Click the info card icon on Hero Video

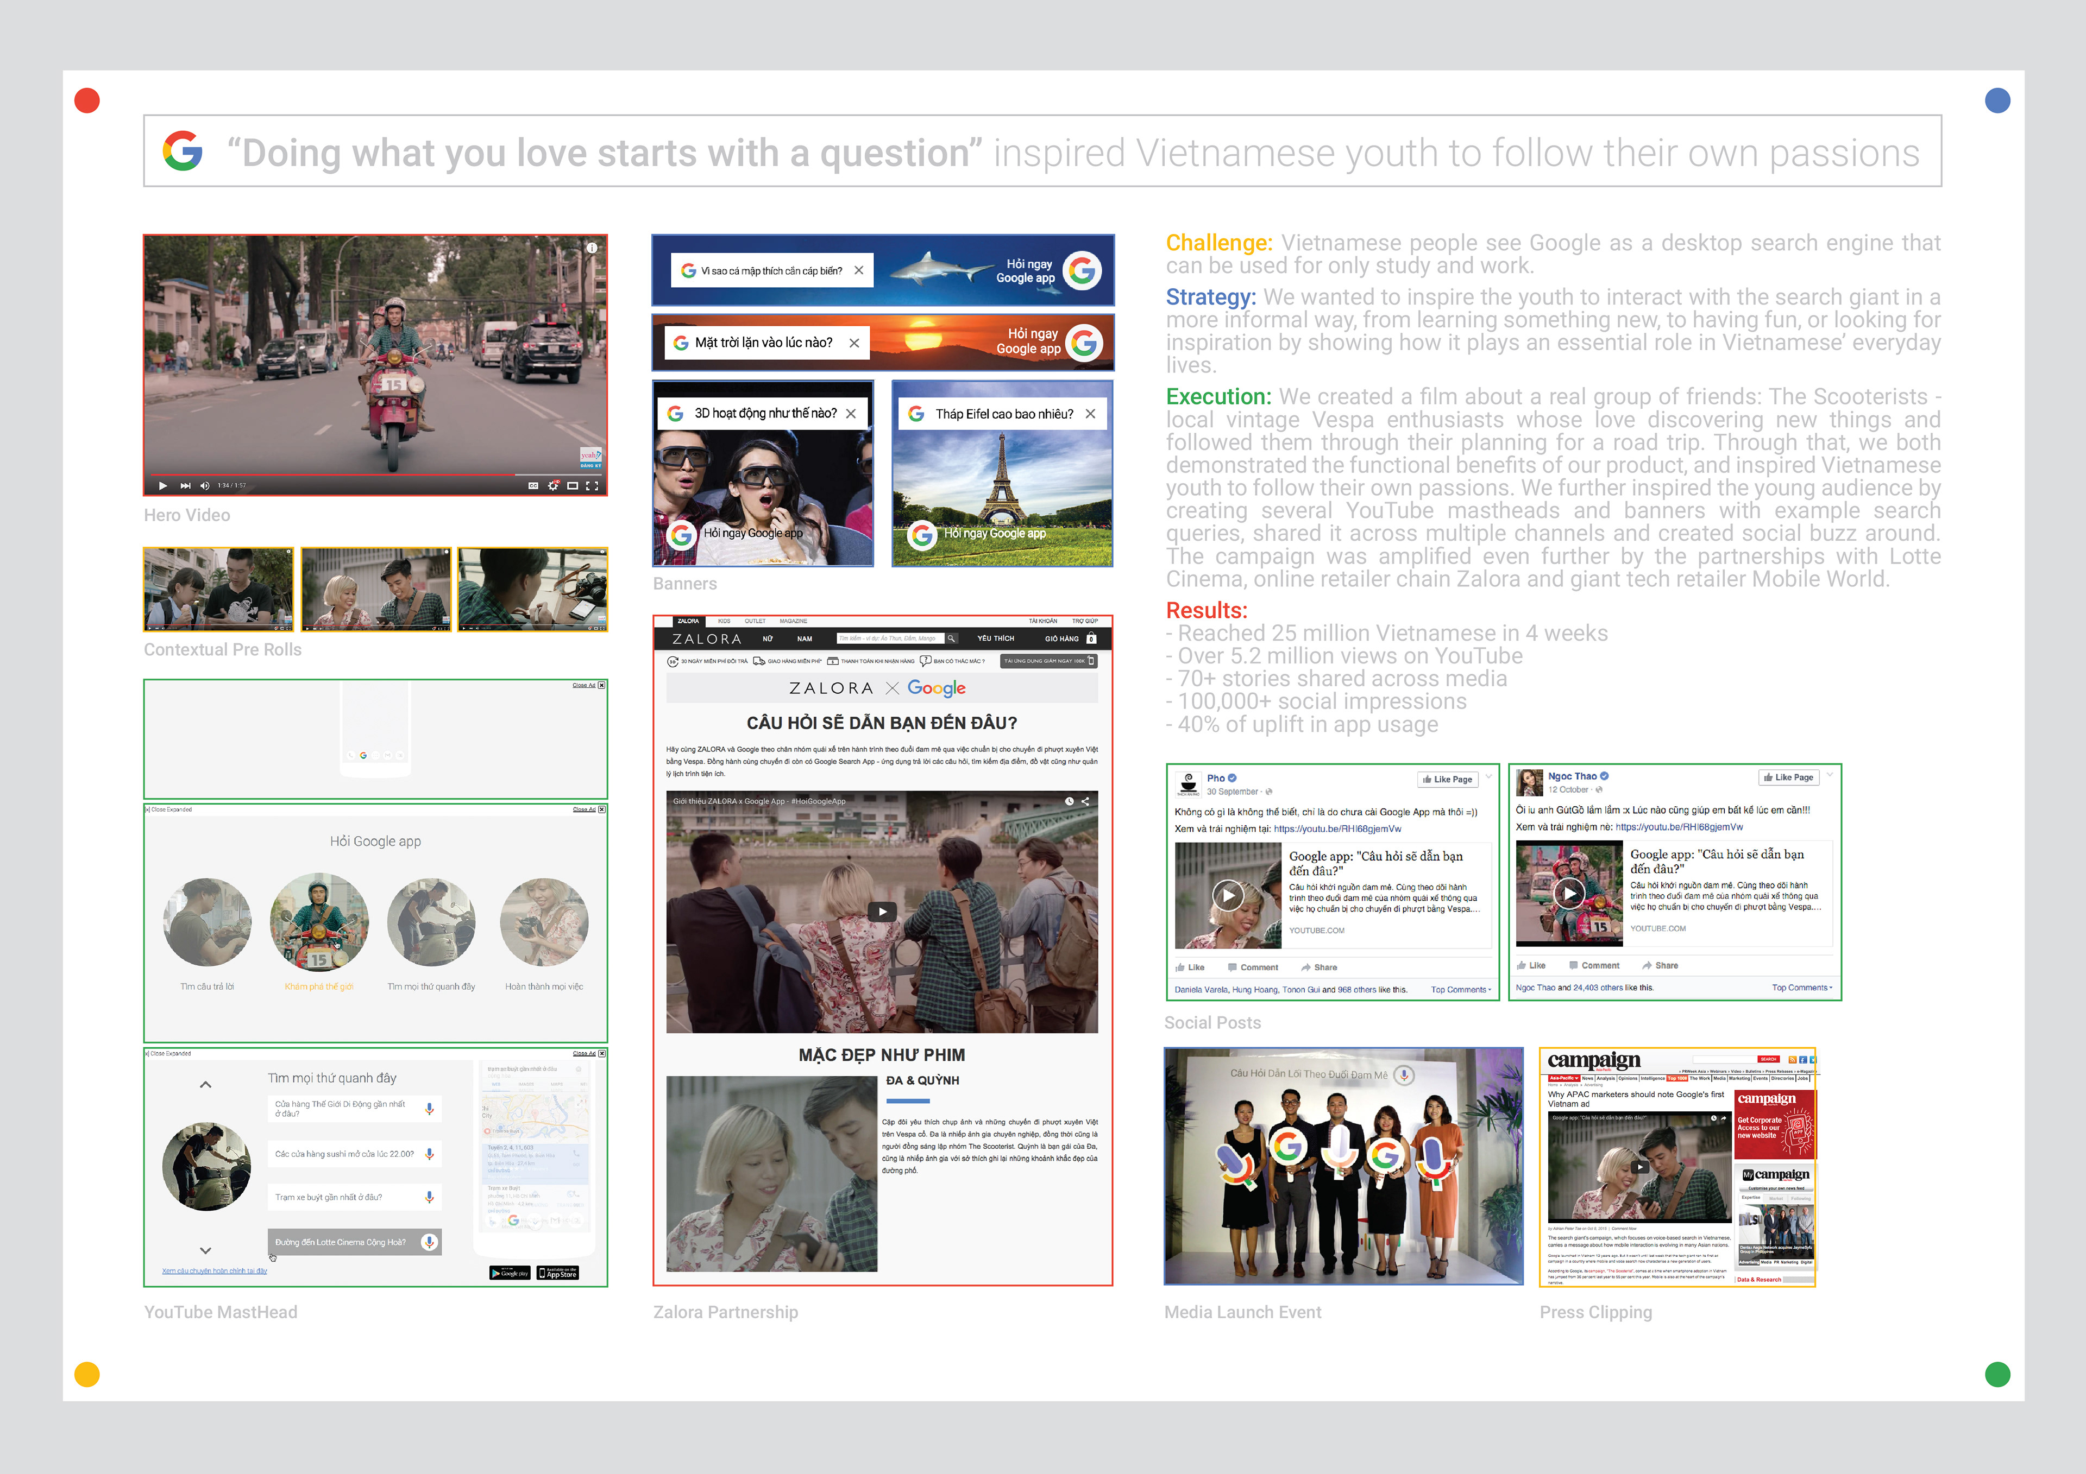click(592, 248)
